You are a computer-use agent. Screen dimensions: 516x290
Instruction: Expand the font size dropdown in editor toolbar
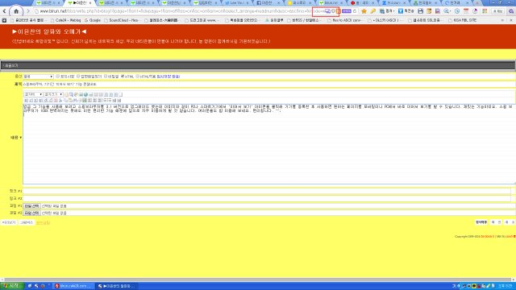pyautogui.click(x=53, y=94)
